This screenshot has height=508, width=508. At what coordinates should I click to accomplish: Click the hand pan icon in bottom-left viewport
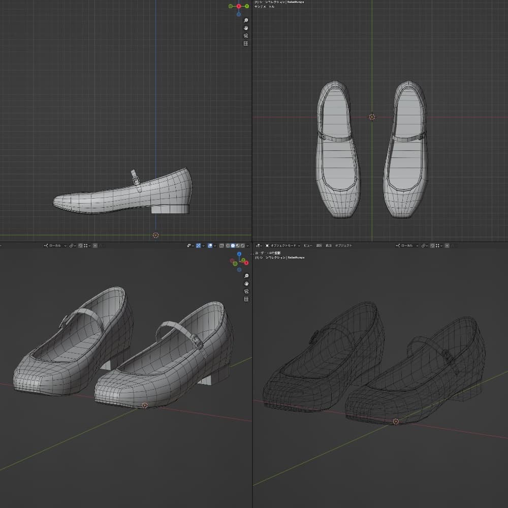[246, 283]
